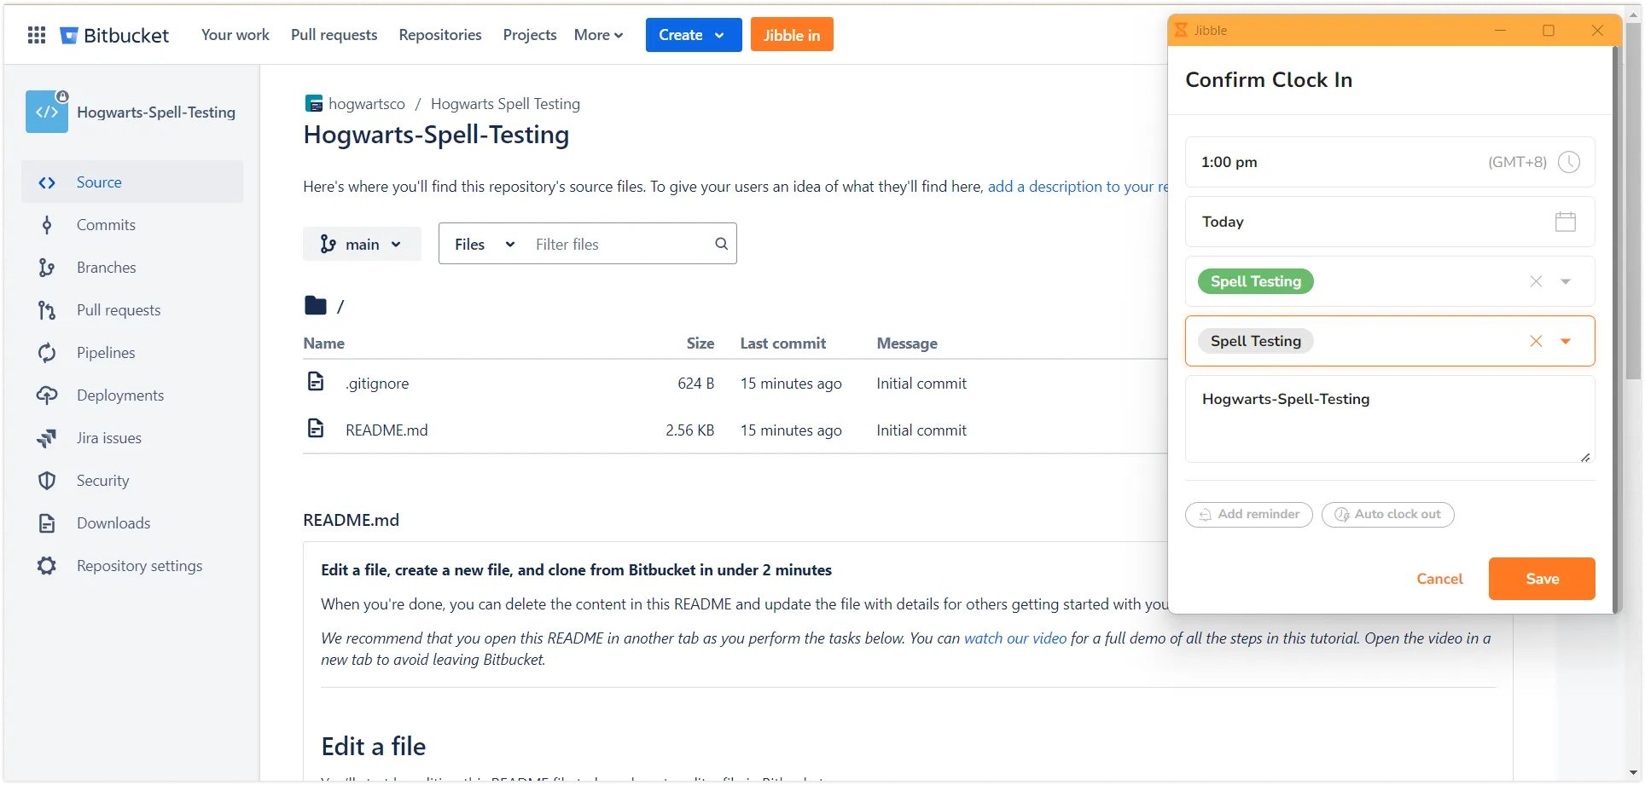This screenshot has width=1645, height=785.
Task: Toggle the Add reminder option
Action: tap(1248, 515)
